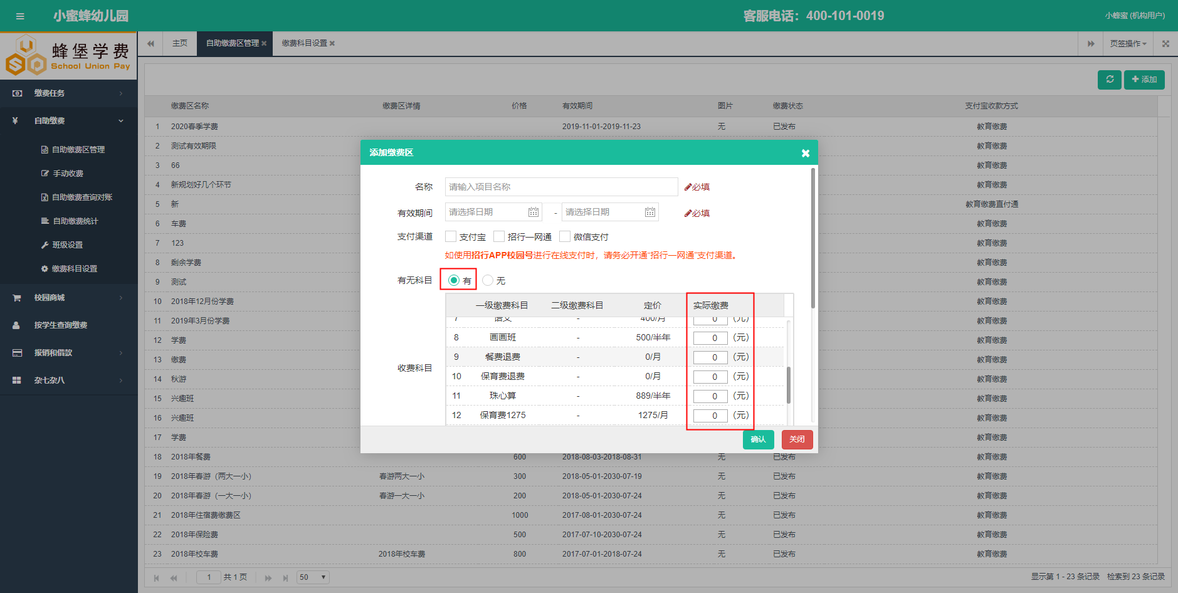
Task: Open the page size 50 dropdown
Action: coord(313,577)
